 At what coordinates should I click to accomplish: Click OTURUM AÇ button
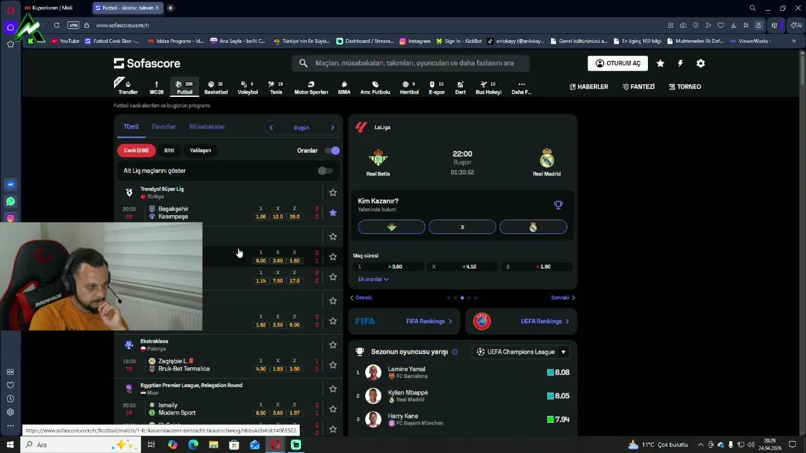point(618,64)
